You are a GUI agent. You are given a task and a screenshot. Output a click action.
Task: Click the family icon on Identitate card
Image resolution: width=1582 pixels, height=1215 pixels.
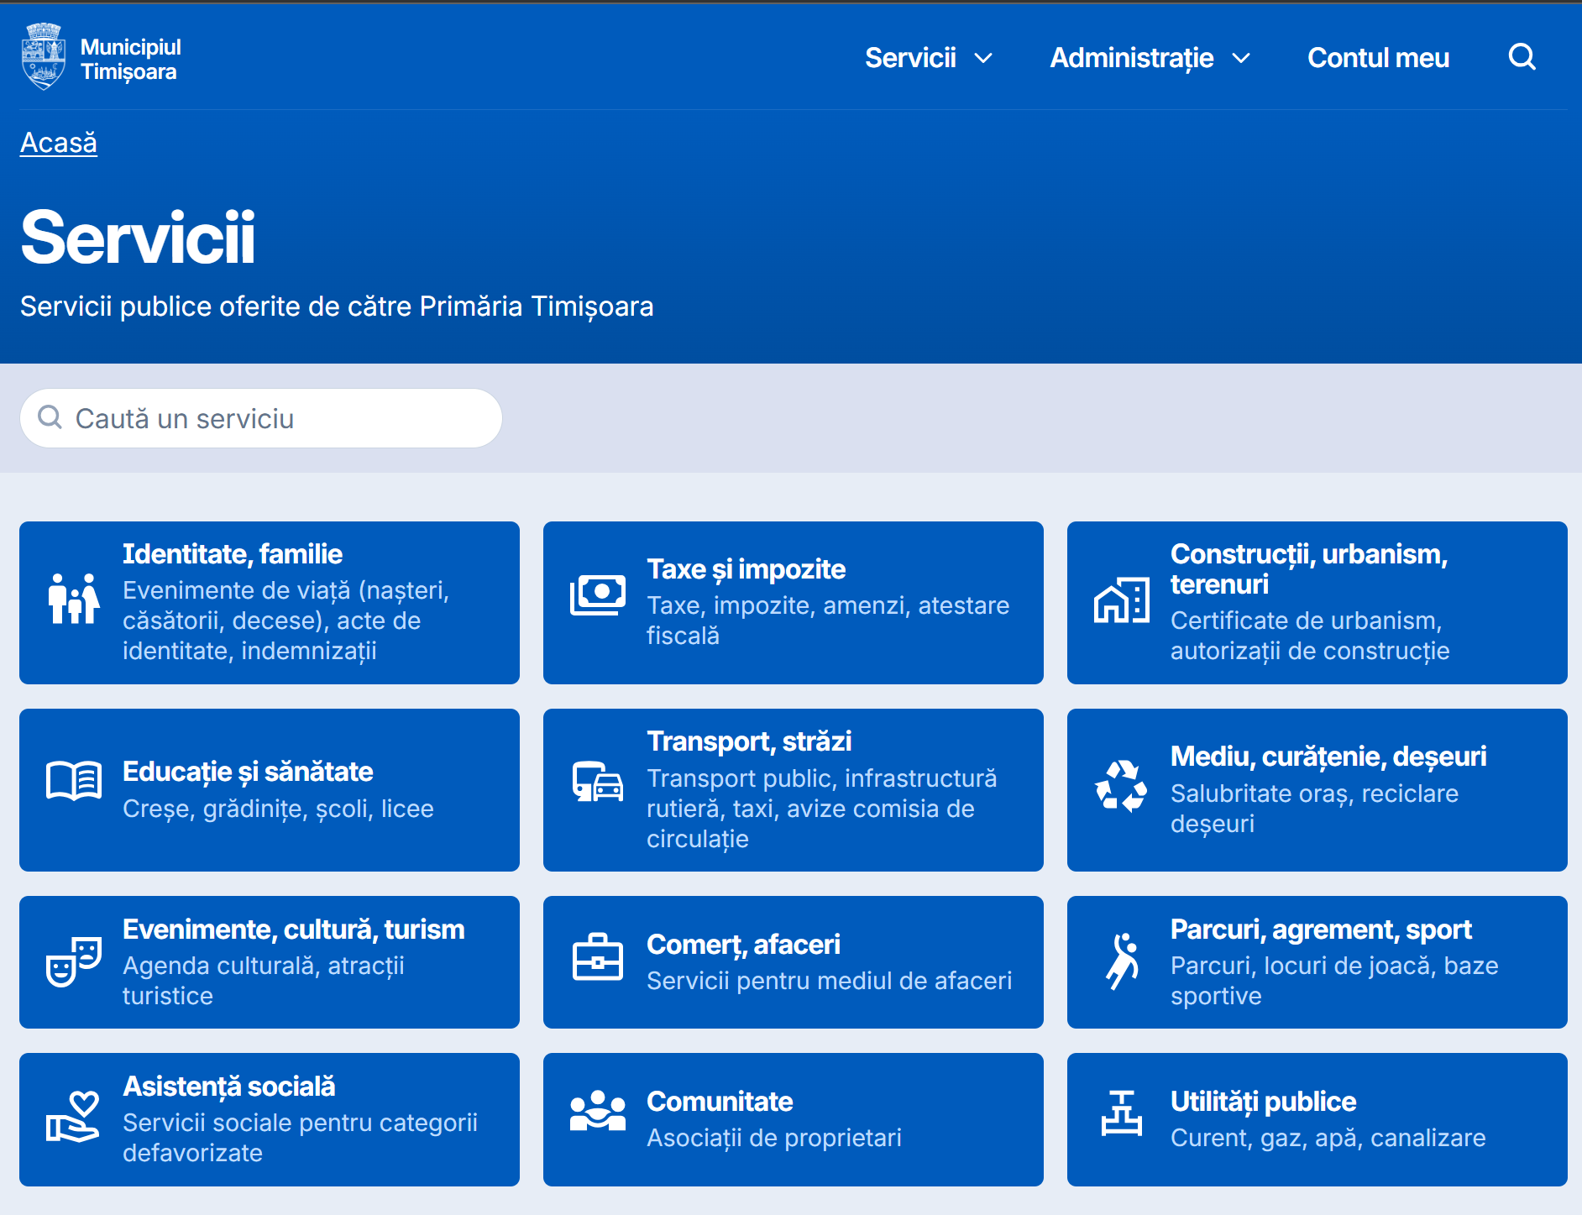coord(74,600)
